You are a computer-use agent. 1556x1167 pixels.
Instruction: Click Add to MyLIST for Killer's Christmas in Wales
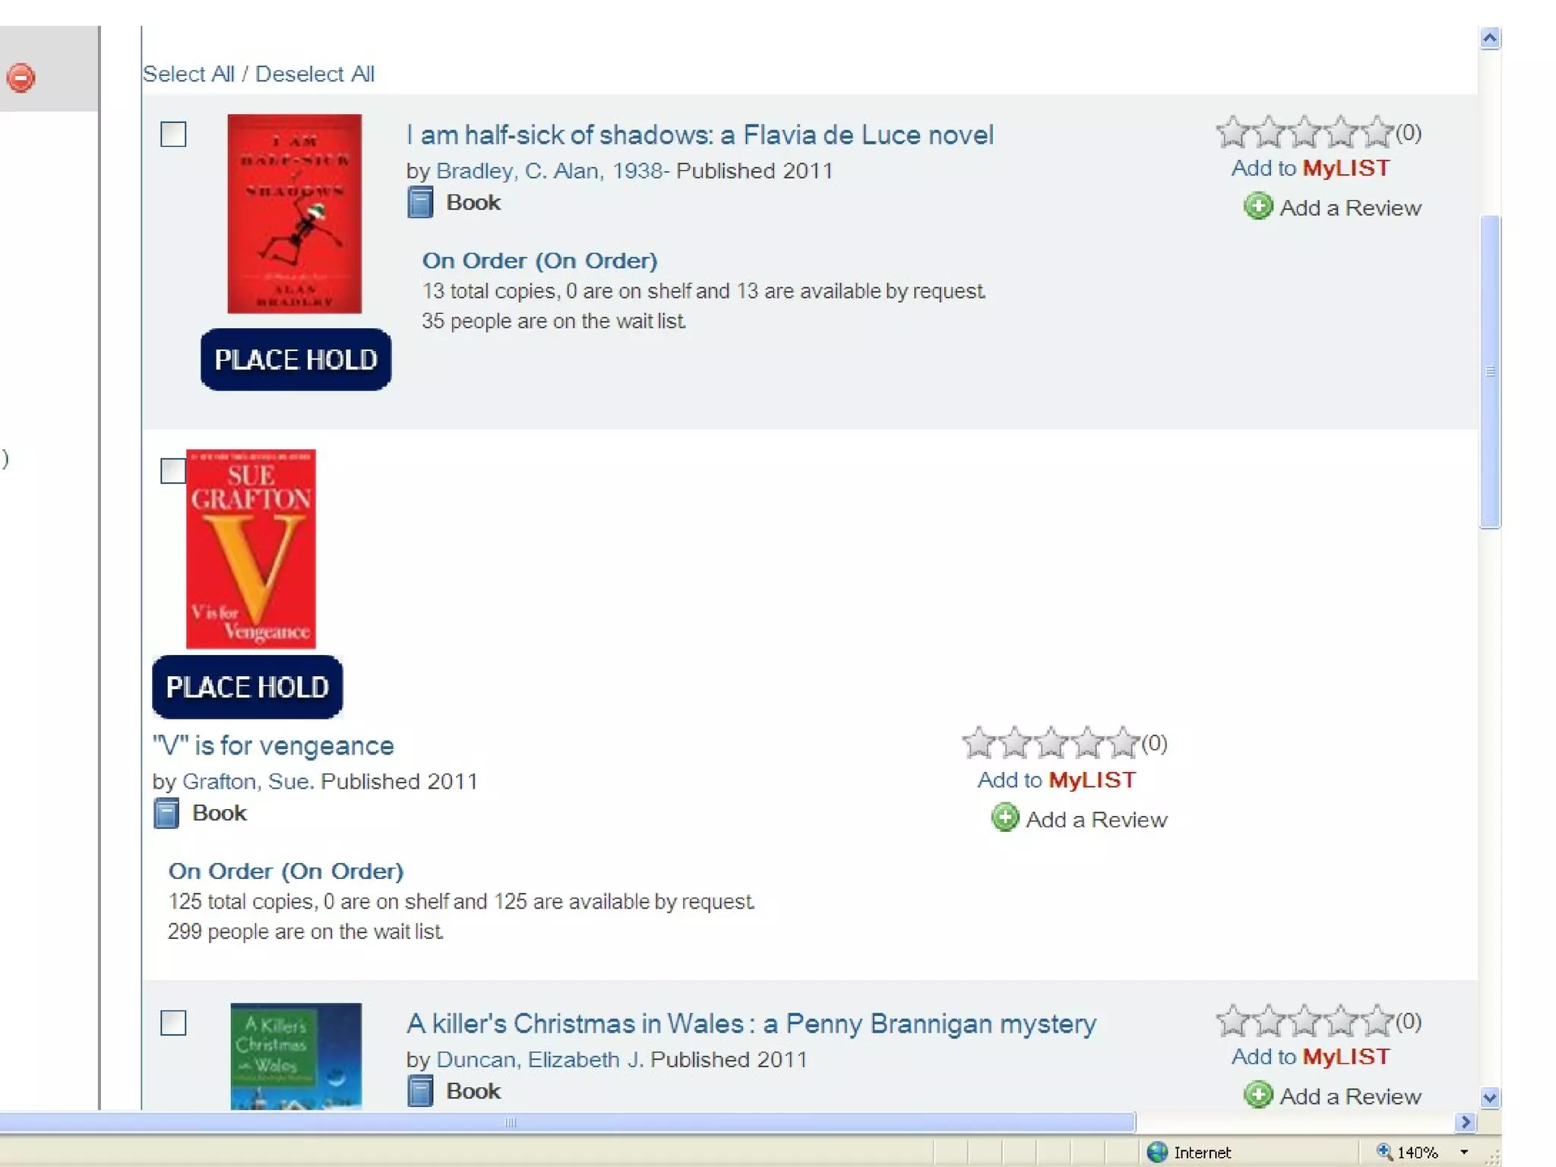click(1311, 1057)
